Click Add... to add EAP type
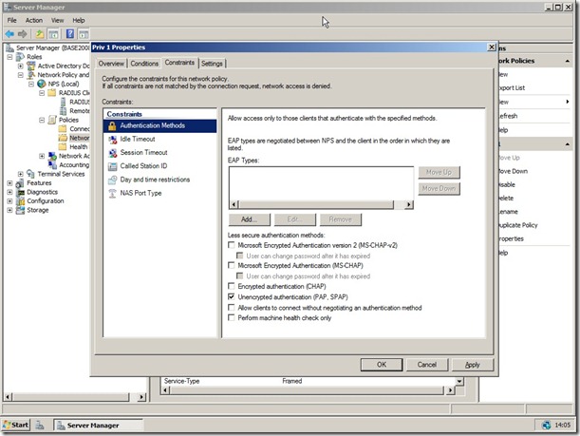 pyautogui.click(x=250, y=219)
